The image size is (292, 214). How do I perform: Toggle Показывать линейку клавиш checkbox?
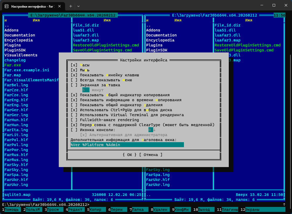[x=74, y=75]
